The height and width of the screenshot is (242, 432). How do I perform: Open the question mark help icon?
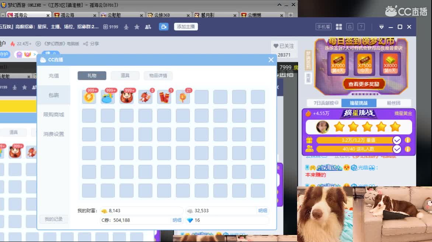click(x=361, y=27)
